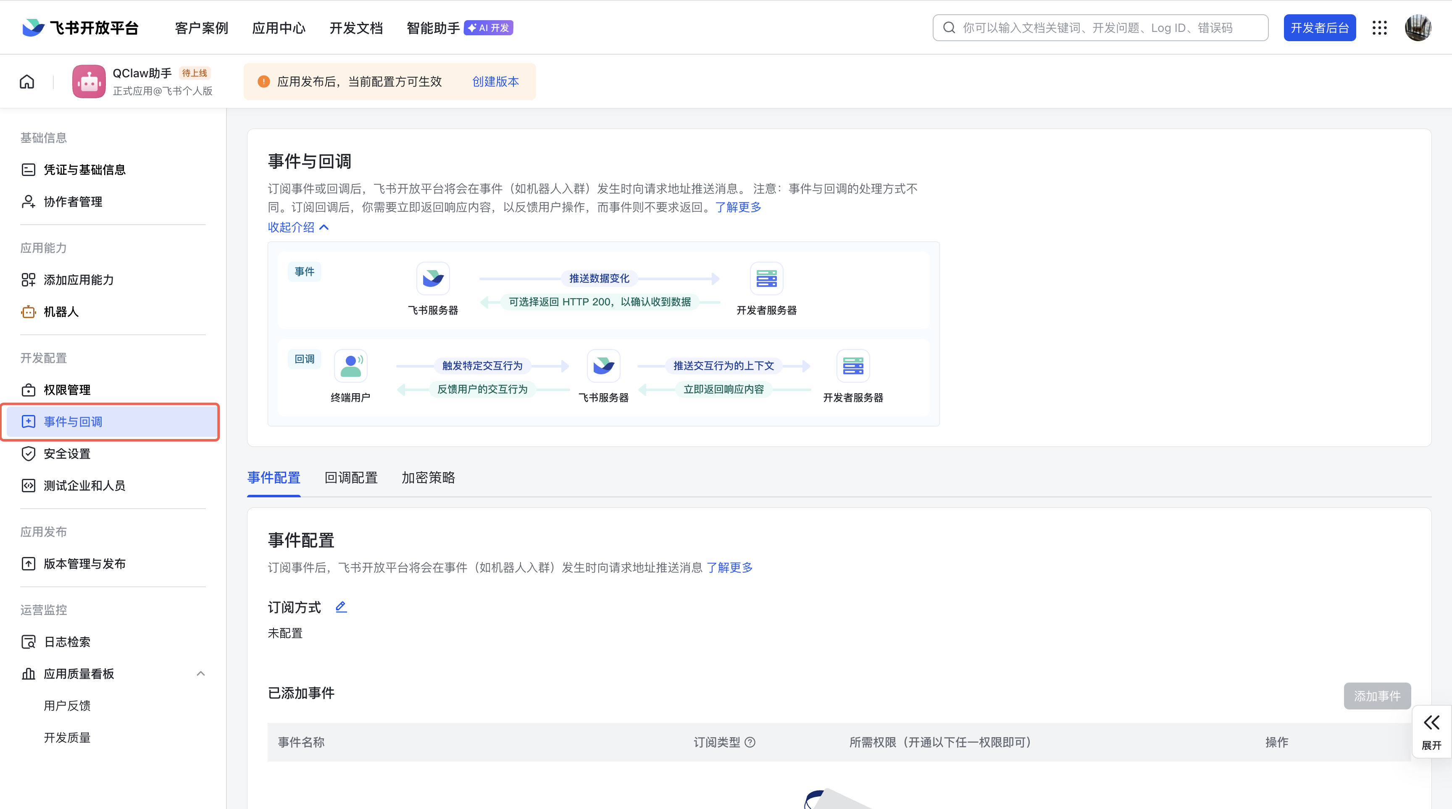Open the home icon in sidebar
1452x809 pixels.
[26, 81]
